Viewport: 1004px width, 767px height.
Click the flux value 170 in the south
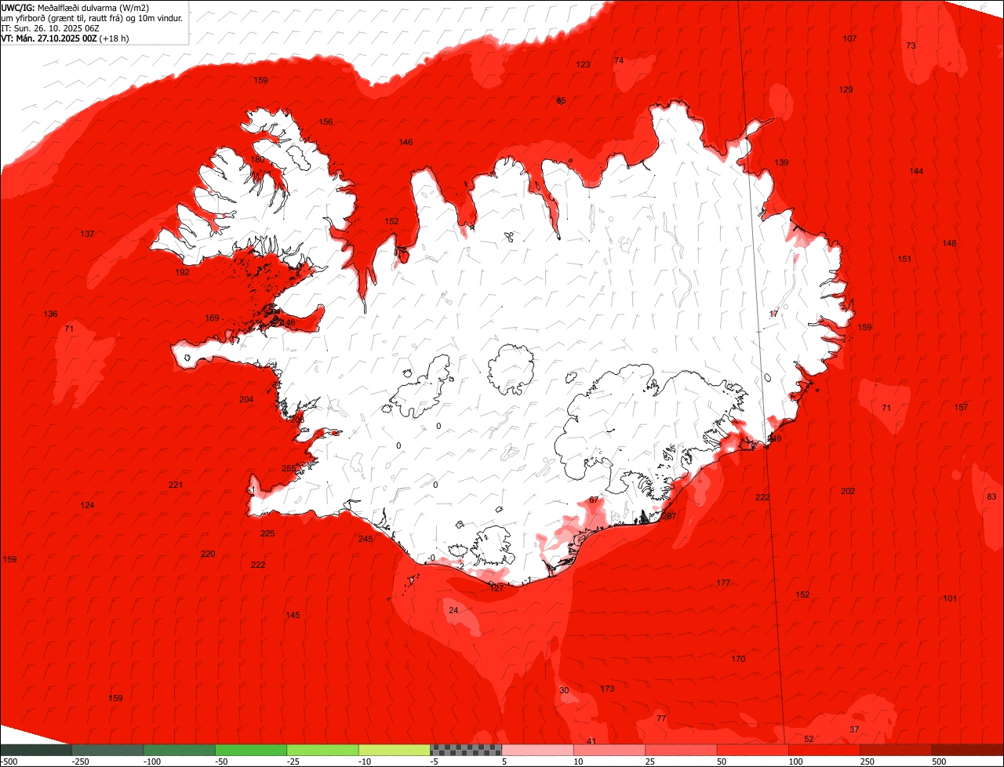[x=738, y=659]
